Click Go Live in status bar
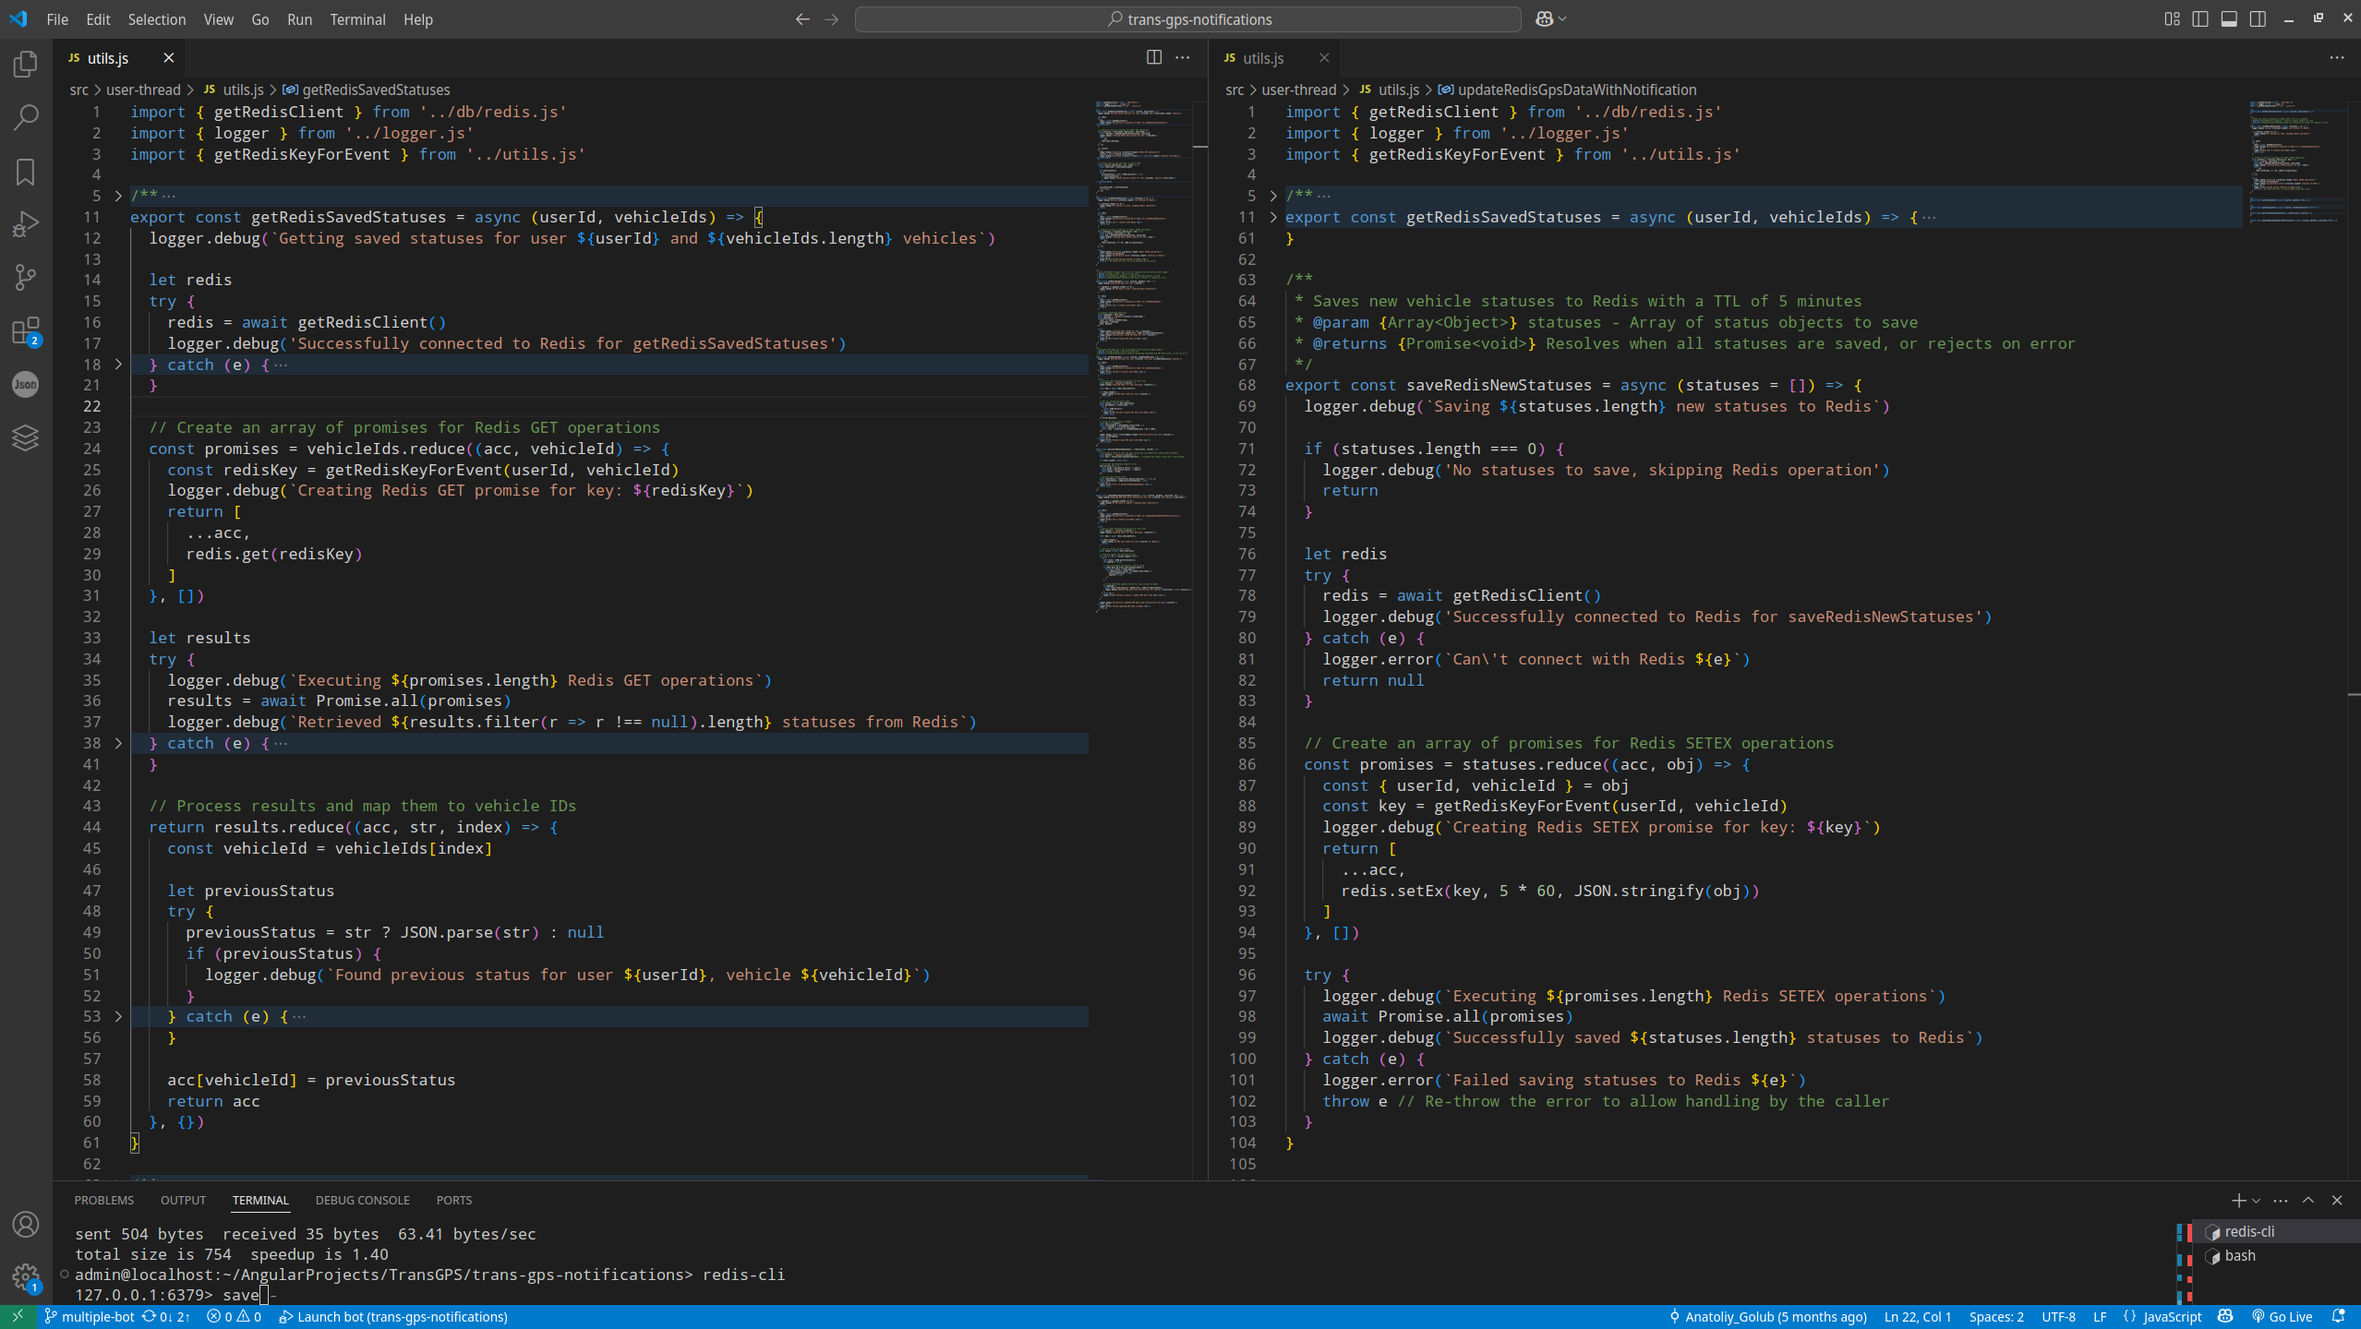 [x=2283, y=1317]
